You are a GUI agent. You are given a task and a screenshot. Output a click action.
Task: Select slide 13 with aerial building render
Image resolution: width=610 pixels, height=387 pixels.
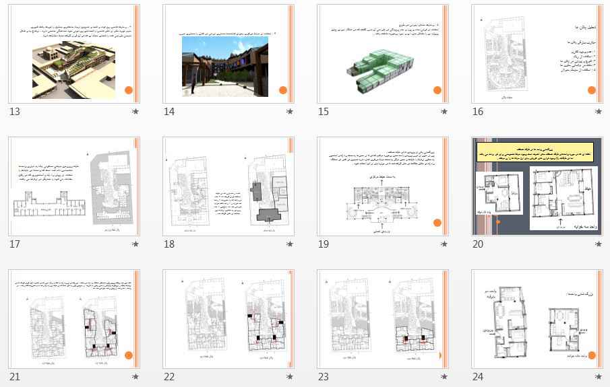[x=74, y=54]
